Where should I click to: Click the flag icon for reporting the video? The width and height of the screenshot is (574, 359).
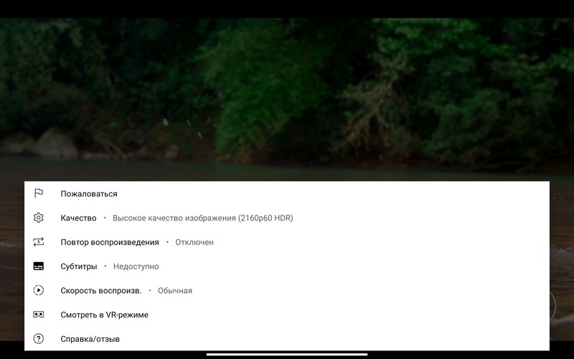pyautogui.click(x=39, y=193)
